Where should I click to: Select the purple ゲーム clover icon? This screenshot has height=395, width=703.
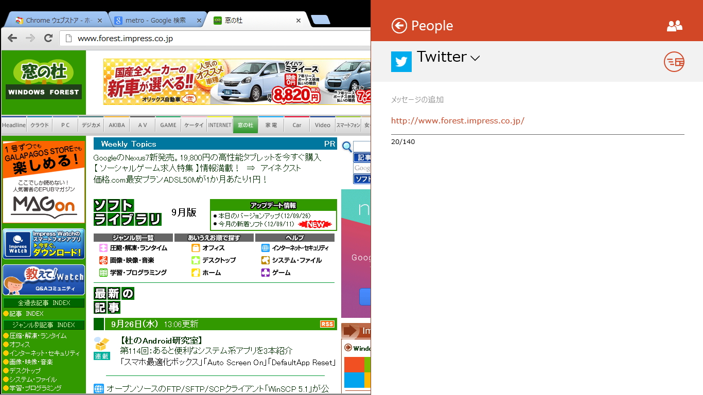pos(265,272)
